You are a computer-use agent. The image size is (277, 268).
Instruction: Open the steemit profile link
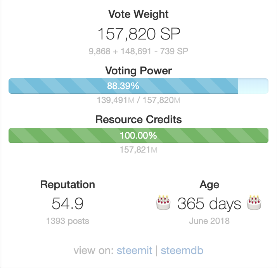tap(134, 250)
